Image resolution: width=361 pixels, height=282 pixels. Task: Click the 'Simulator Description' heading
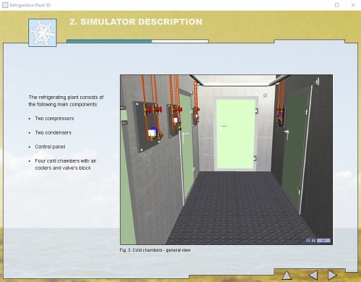136,22
